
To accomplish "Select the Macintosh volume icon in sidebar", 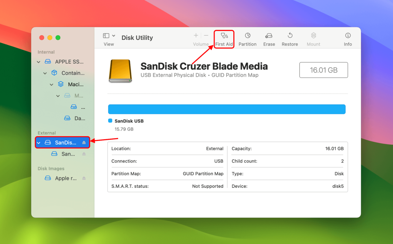I will pos(61,84).
